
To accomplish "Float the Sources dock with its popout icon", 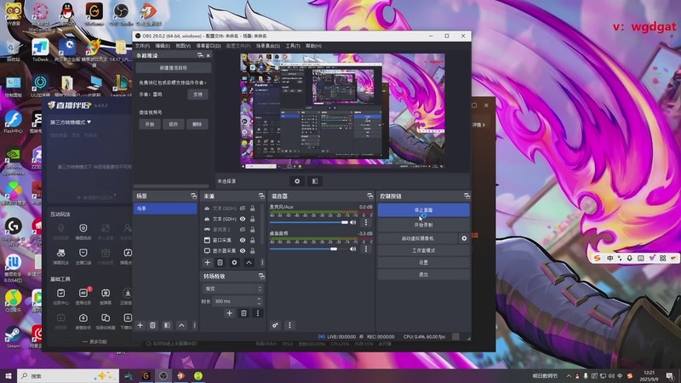I will pyautogui.click(x=261, y=197).
